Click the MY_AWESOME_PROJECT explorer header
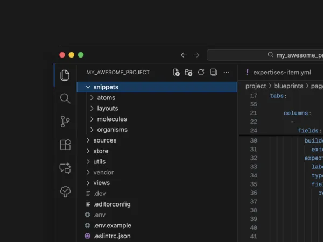Image resolution: width=323 pixels, height=242 pixels. (x=118, y=73)
